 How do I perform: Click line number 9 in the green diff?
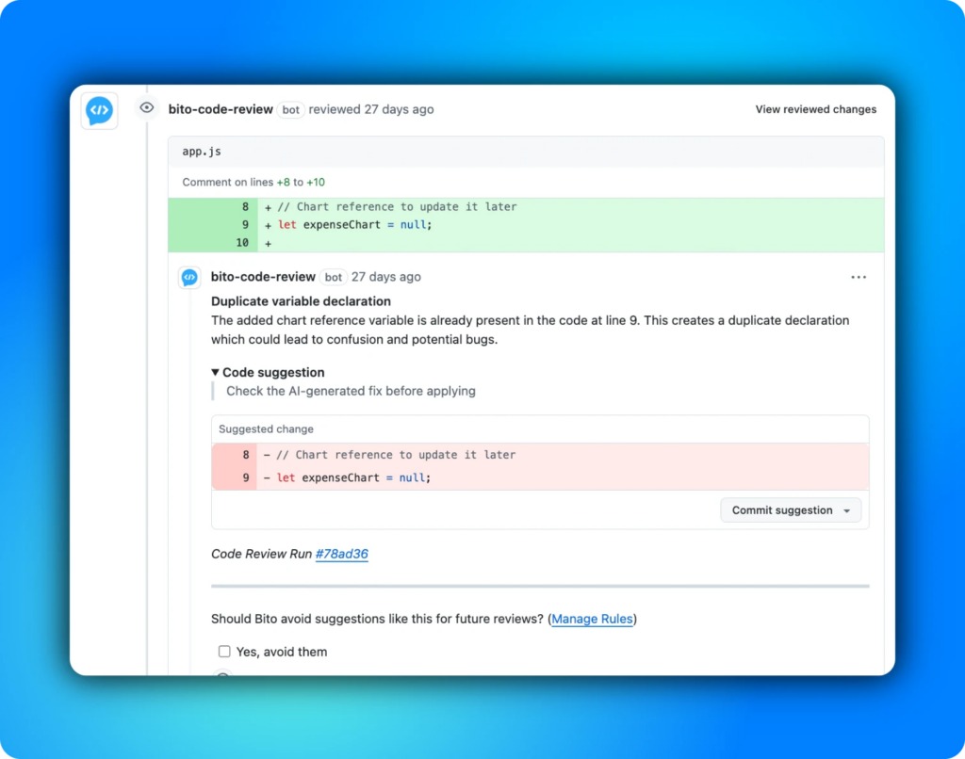[x=244, y=224]
